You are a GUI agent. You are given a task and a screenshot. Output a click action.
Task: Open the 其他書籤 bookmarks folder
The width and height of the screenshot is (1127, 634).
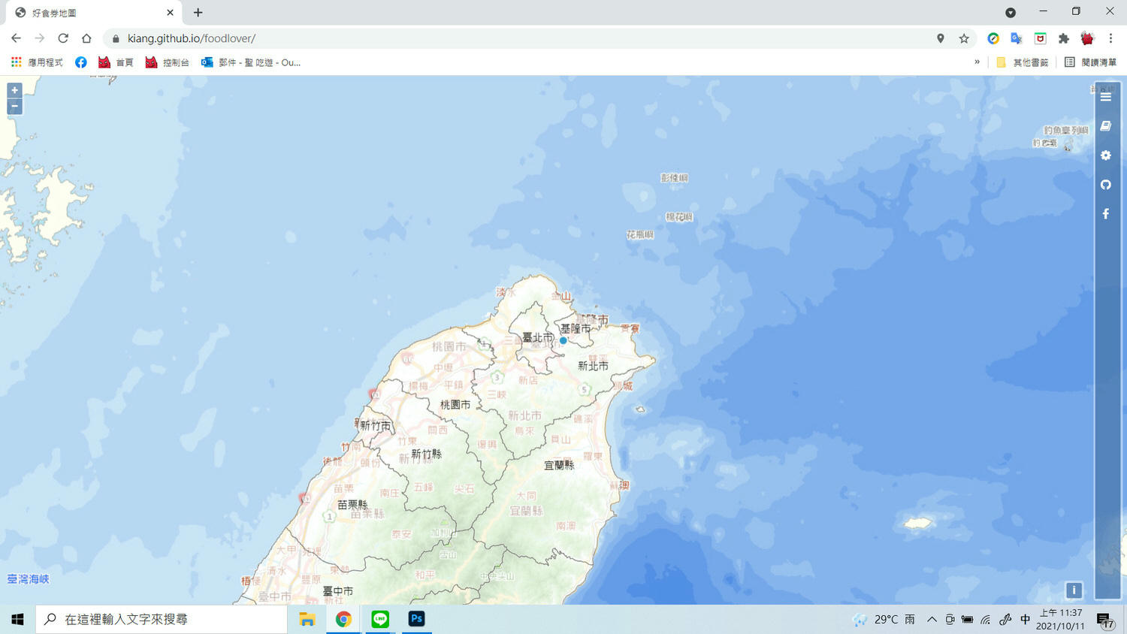[1022, 62]
